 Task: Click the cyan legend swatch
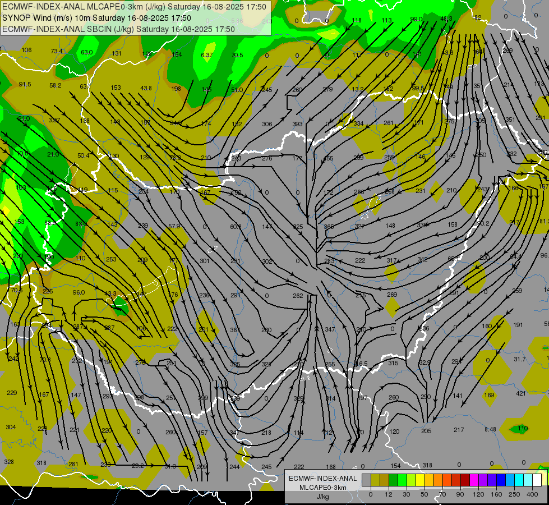[519, 480]
